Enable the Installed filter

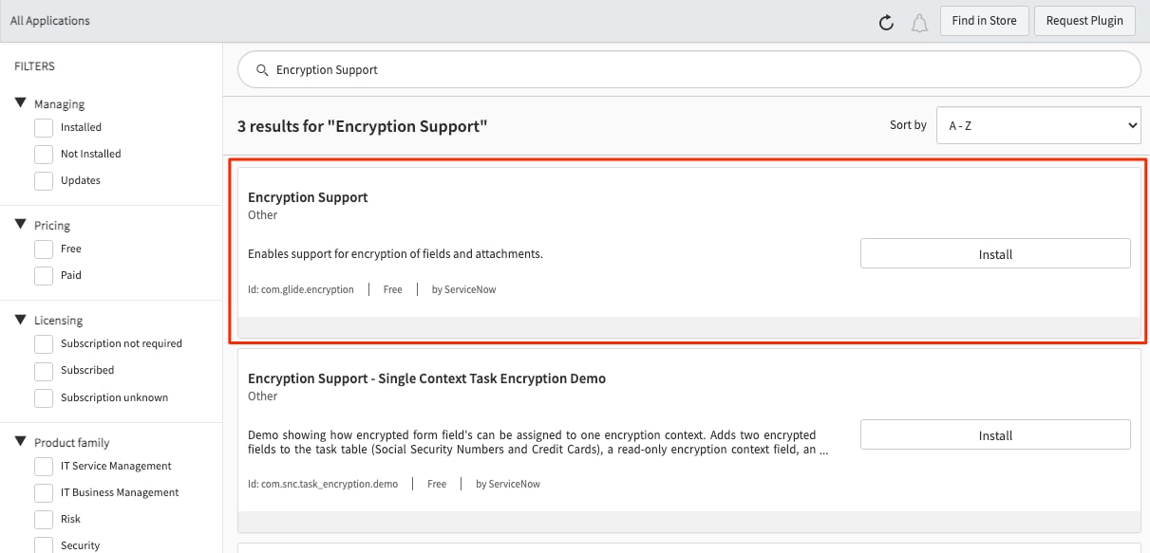coord(43,127)
